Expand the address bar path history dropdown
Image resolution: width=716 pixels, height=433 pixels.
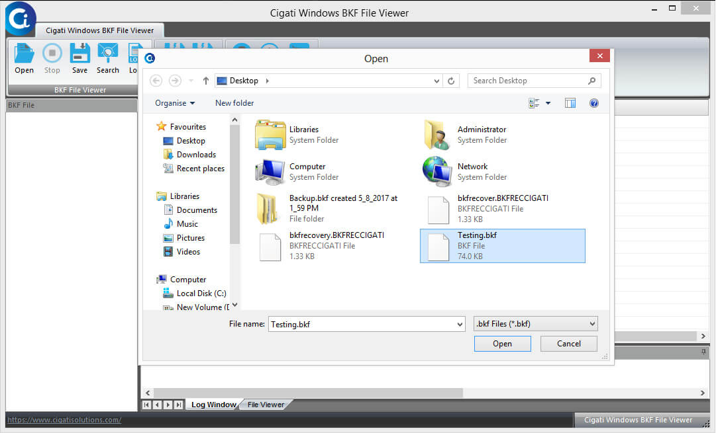coord(436,81)
